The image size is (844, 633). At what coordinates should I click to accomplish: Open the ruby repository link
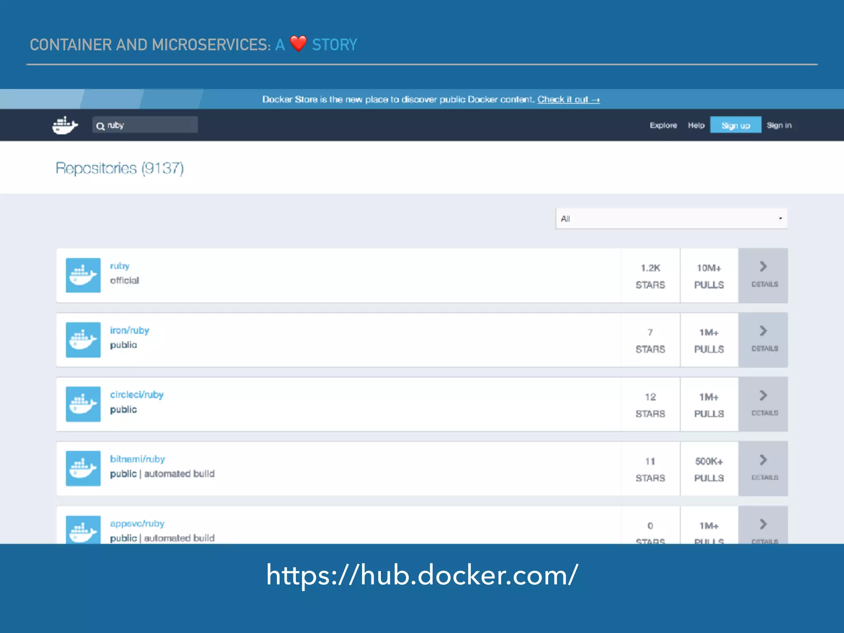point(120,266)
